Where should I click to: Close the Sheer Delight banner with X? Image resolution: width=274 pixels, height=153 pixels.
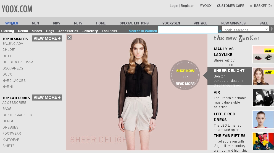pyautogui.click(x=69, y=38)
